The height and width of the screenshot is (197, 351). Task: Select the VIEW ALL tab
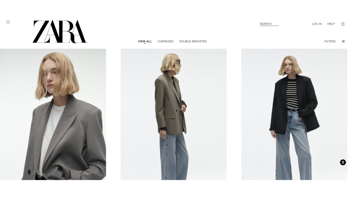click(145, 41)
